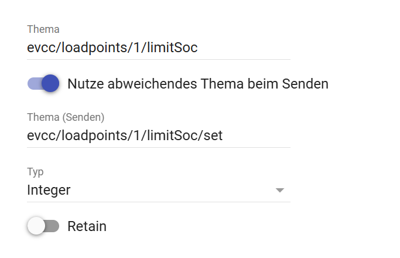Image resolution: width=400 pixels, height=258 pixels.
Task: Click the "Thema" field caption
Action: pyautogui.click(x=43, y=29)
